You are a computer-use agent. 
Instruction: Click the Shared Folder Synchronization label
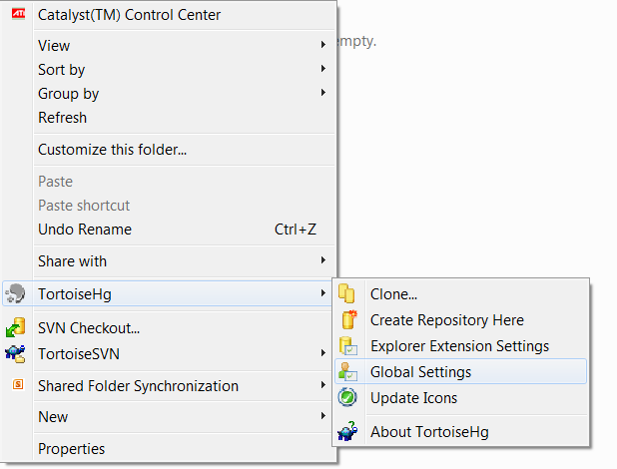(x=138, y=386)
